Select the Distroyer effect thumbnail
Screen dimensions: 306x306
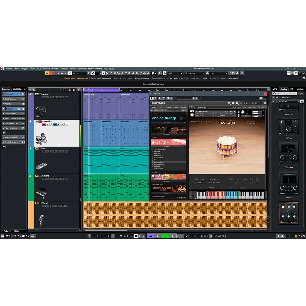[288, 183]
